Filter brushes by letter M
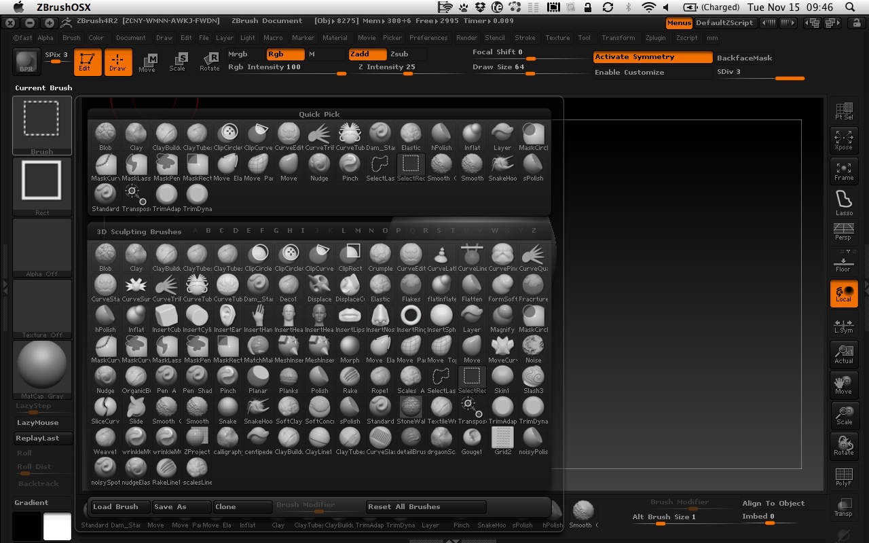Image resolution: width=869 pixels, height=543 pixels. [358, 231]
